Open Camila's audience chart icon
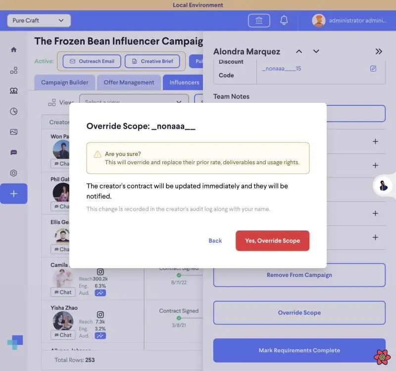Image resolution: width=396 pixels, height=371 pixels. tap(100, 293)
